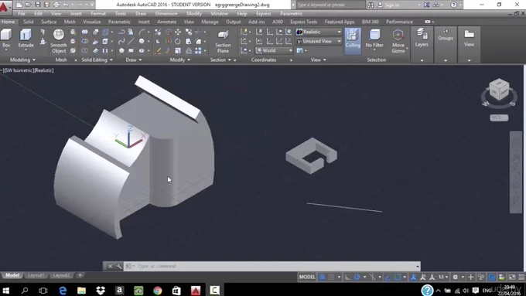
Task: Click the Save icon in quick access toolbar
Action: pyautogui.click(x=38, y=5)
